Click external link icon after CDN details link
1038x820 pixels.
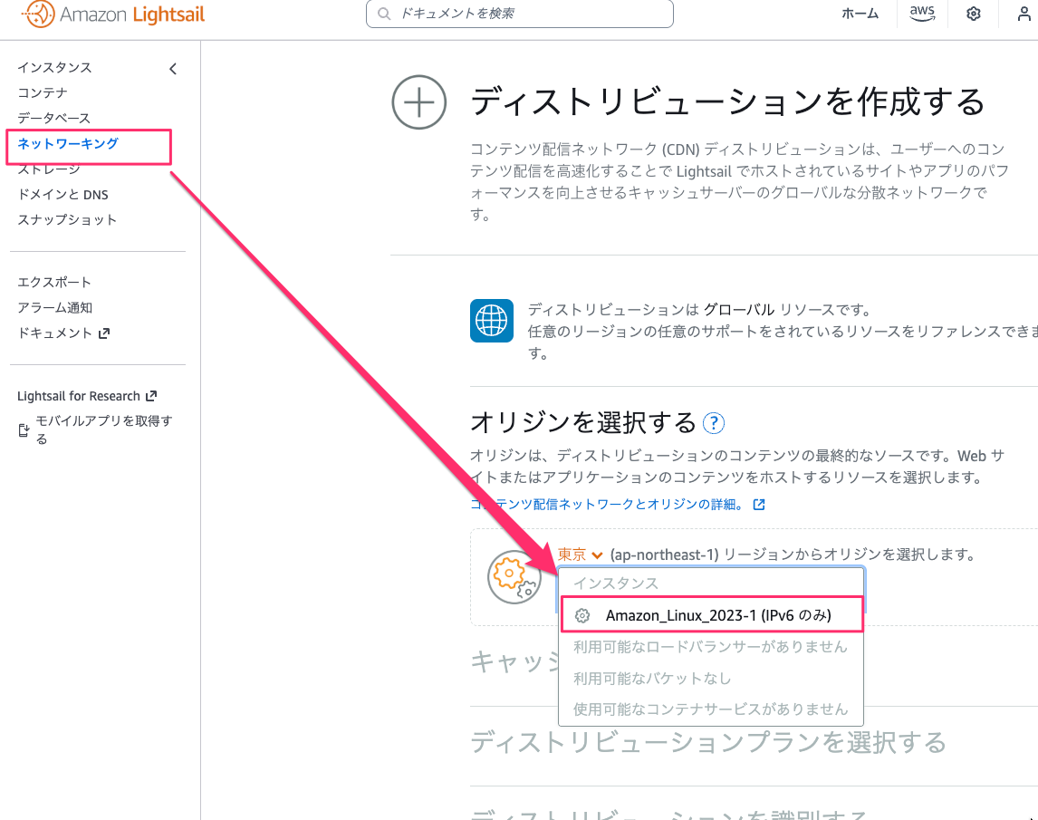coord(759,505)
